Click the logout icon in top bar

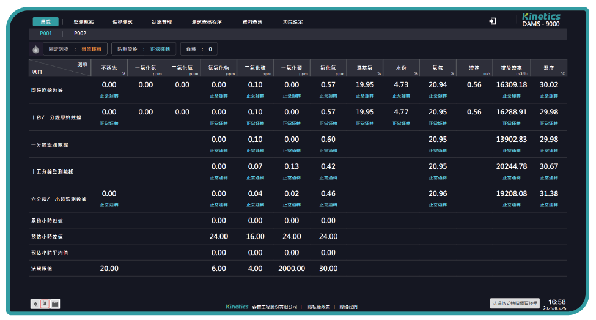click(493, 21)
